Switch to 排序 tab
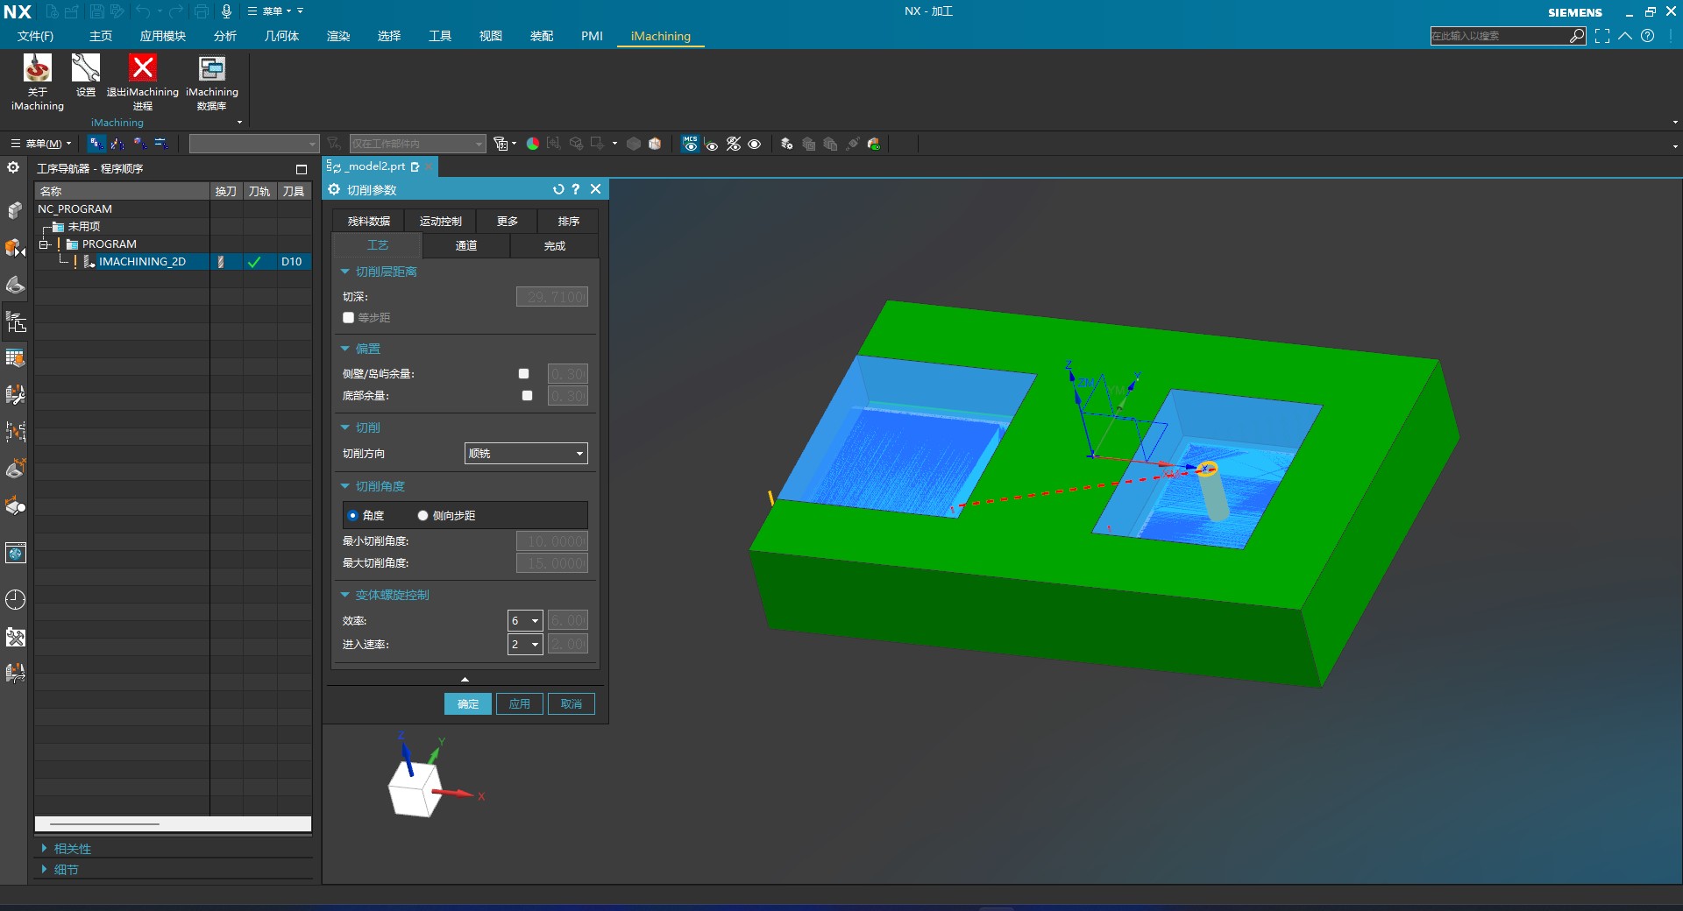Screen dimensions: 1683x911 569,222
